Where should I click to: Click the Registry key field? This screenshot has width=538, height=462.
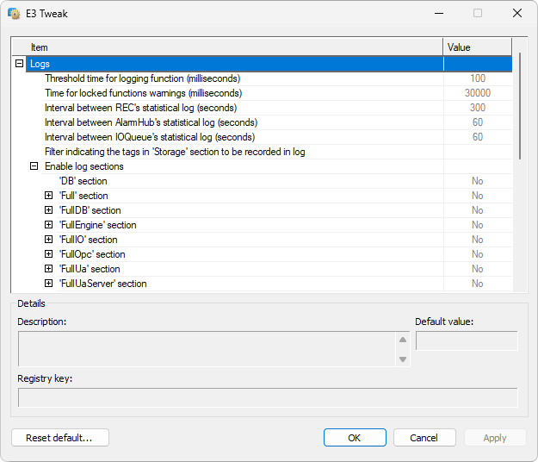point(268,397)
